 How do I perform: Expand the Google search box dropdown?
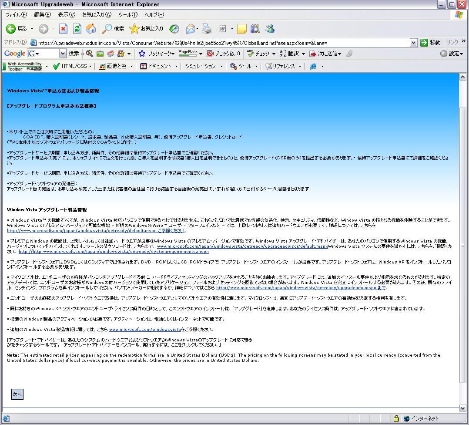click(63, 54)
